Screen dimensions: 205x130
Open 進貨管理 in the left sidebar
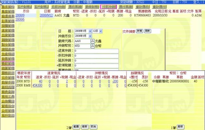click(x=7, y=30)
